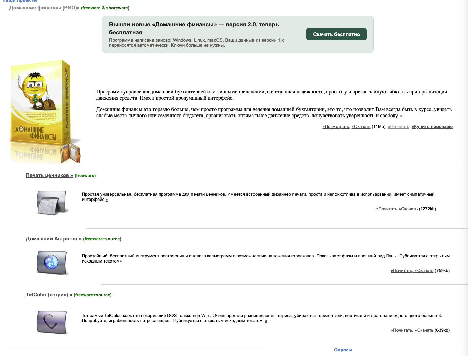
Task: Click the TetColor heart icon
Action: 53,322
